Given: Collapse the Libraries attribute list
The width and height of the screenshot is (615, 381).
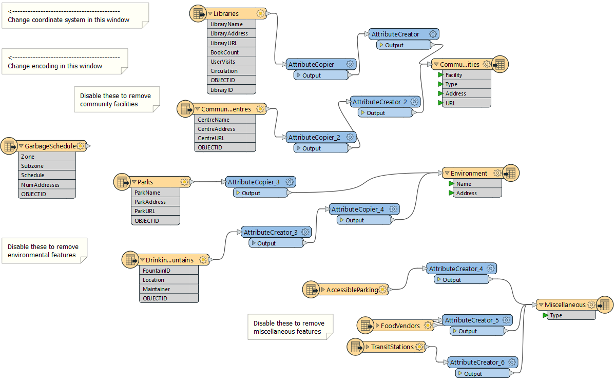Looking at the screenshot, I should tap(210, 14).
